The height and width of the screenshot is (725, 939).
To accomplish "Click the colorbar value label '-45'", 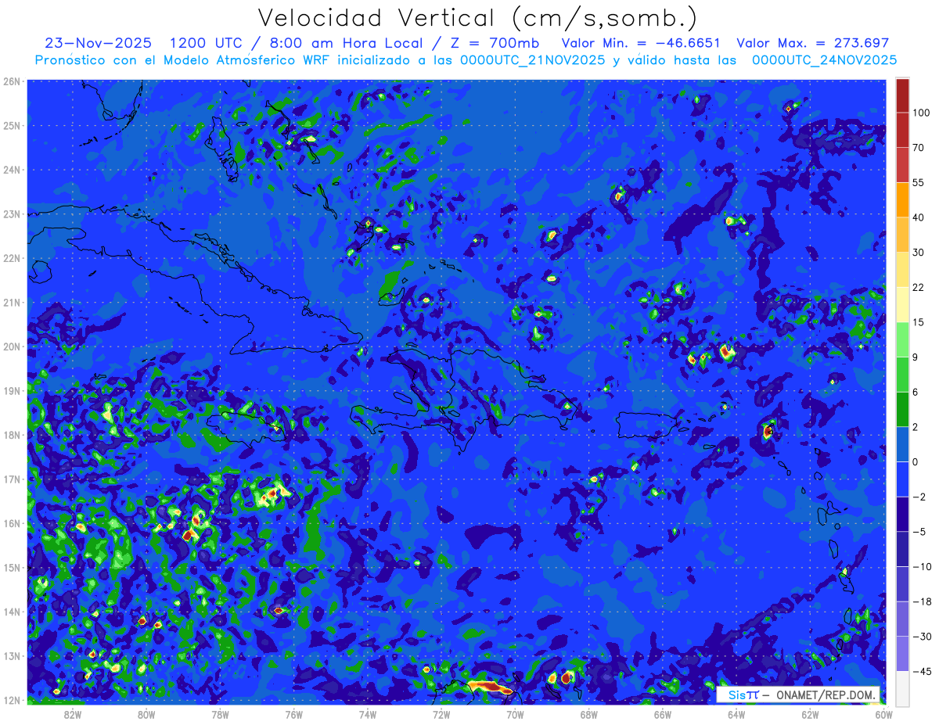I will tap(921, 671).
